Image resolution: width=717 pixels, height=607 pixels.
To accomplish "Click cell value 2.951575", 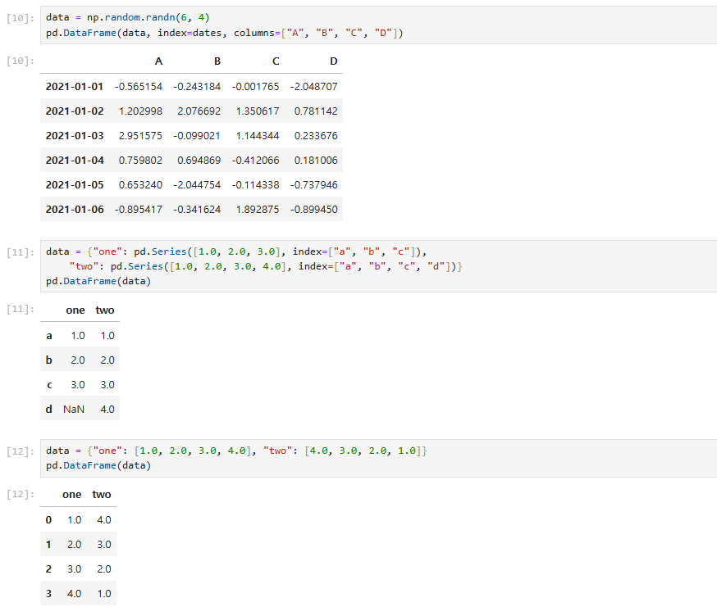I will pyautogui.click(x=141, y=136).
